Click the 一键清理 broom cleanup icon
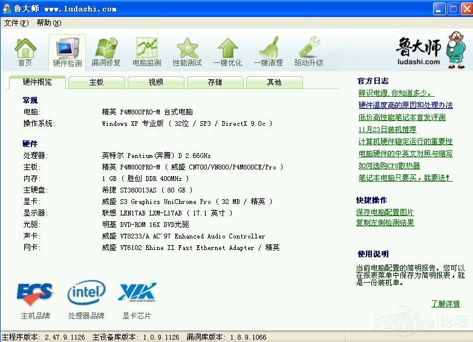This screenshot has height=342, width=473. coord(268,51)
